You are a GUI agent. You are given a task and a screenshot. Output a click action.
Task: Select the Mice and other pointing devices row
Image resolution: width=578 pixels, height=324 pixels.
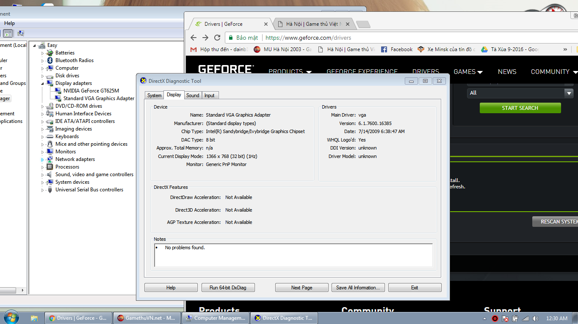[91, 144]
